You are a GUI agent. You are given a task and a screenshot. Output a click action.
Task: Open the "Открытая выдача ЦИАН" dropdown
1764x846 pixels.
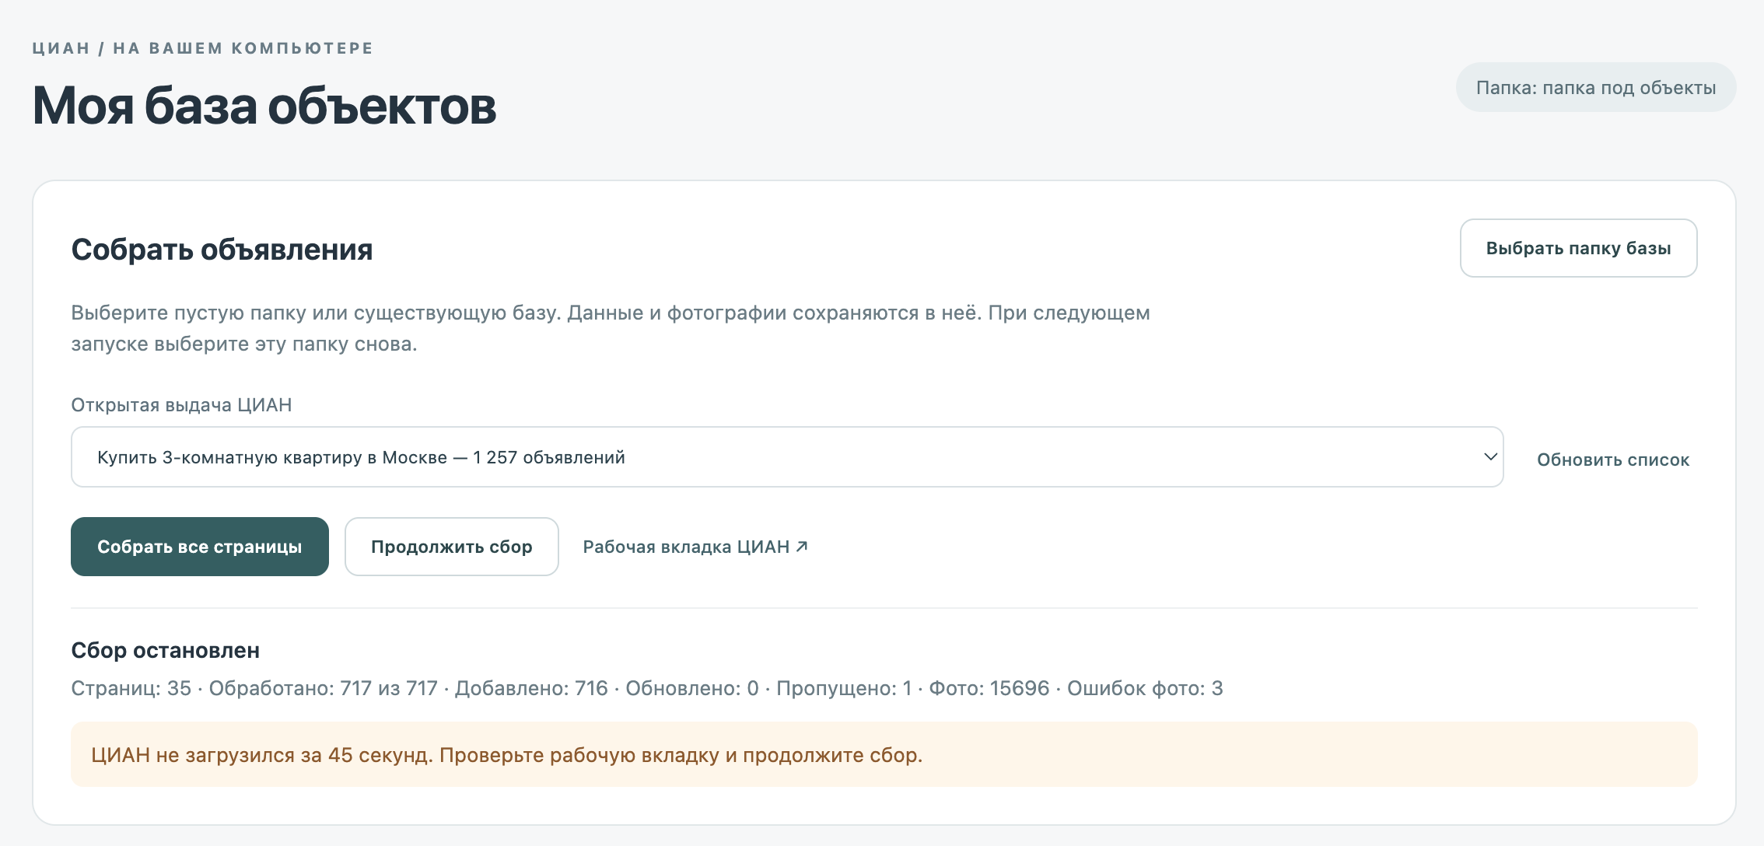(x=787, y=457)
